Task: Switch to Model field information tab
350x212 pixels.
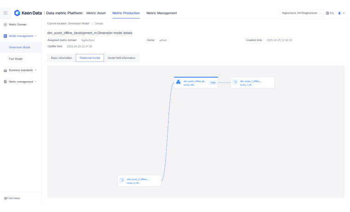Action: click(x=122, y=58)
